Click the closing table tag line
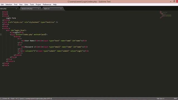The height and width of the screenshot is (100, 178). click(18, 55)
